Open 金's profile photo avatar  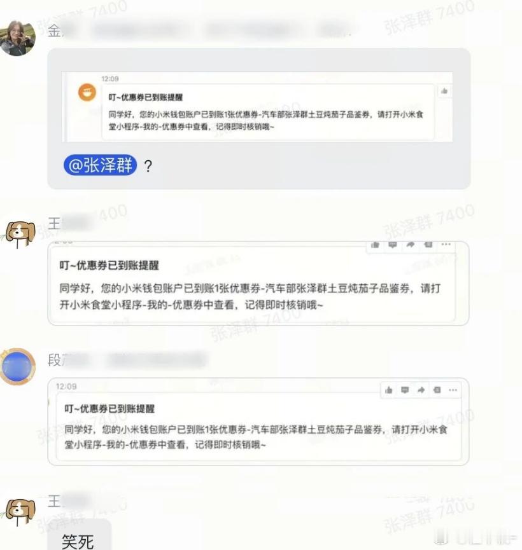(18, 38)
